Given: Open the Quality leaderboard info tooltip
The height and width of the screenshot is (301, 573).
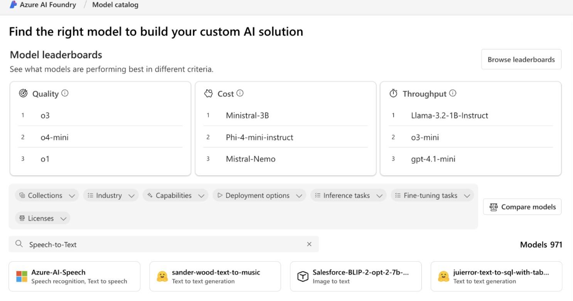Looking at the screenshot, I should pyautogui.click(x=65, y=93).
